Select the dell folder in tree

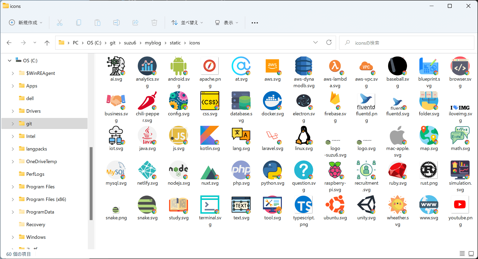coord(26,99)
